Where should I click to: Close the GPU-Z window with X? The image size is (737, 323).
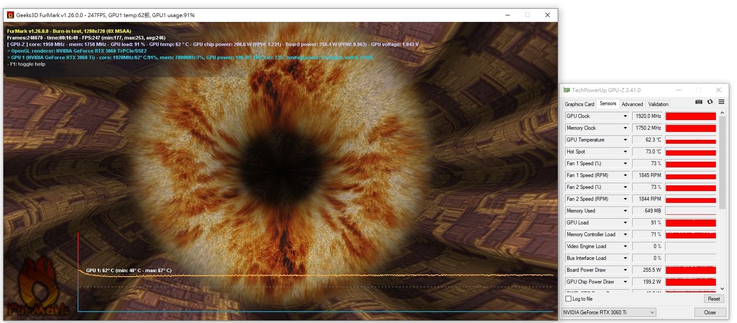click(x=719, y=90)
